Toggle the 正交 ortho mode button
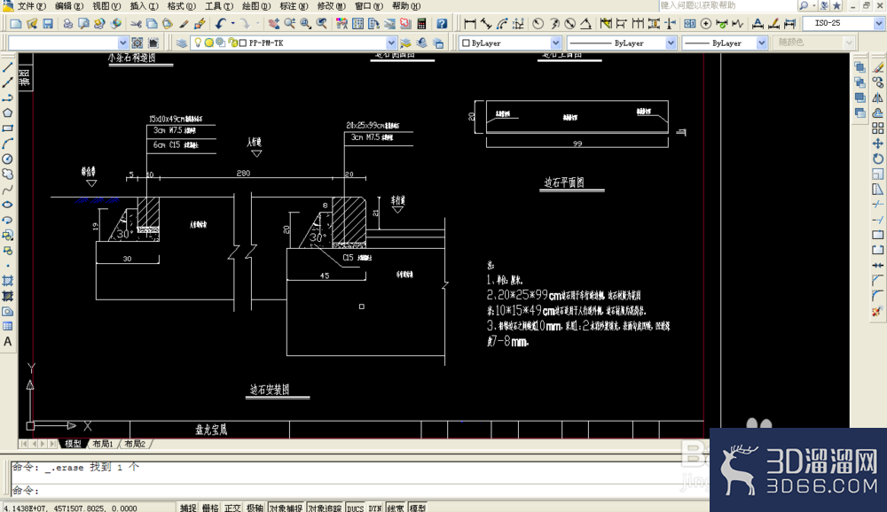 [x=232, y=508]
